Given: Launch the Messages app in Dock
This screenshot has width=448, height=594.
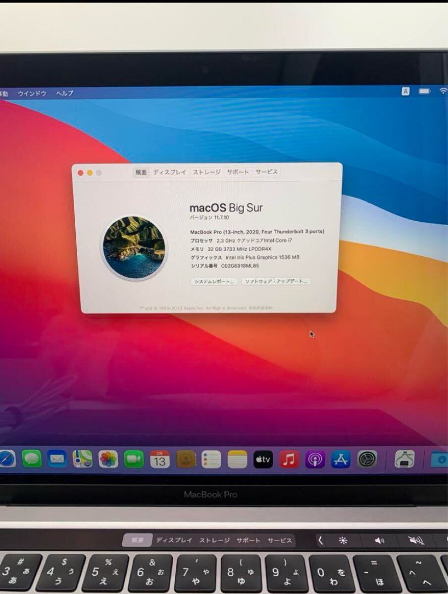Looking at the screenshot, I should coord(32,459).
